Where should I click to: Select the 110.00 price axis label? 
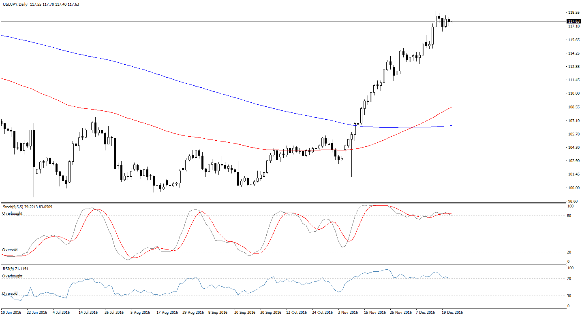pos(573,93)
